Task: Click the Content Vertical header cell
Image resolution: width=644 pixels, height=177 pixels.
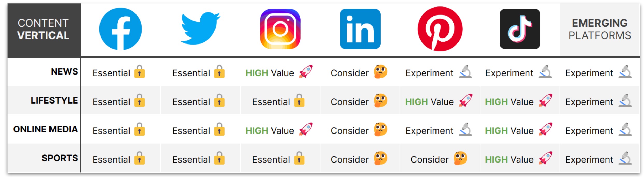Action: point(44,29)
